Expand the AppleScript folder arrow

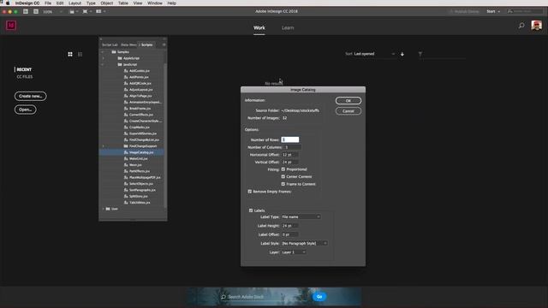[x=103, y=58]
